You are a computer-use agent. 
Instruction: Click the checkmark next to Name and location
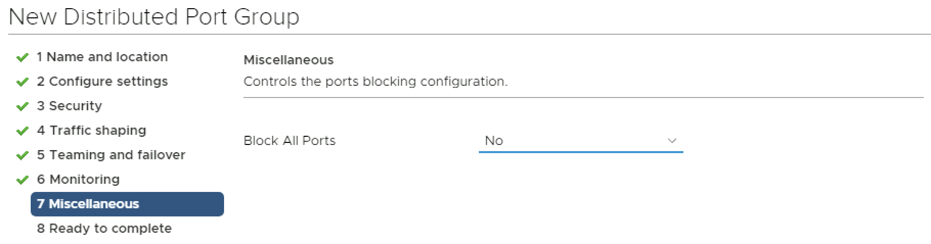click(x=22, y=58)
